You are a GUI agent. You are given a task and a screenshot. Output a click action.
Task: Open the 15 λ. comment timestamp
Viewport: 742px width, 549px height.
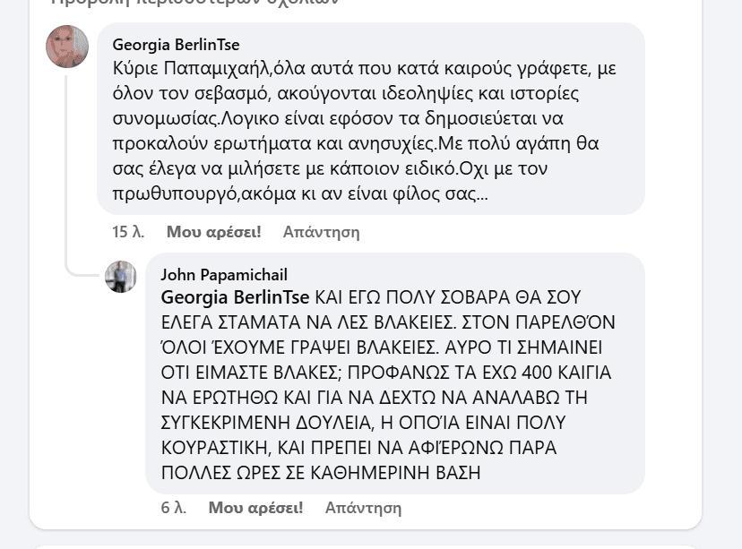[x=128, y=232]
